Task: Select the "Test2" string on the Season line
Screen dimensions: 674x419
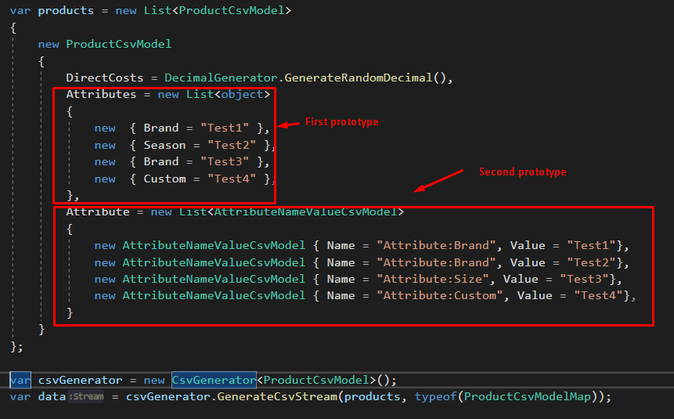Action: pos(231,146)
